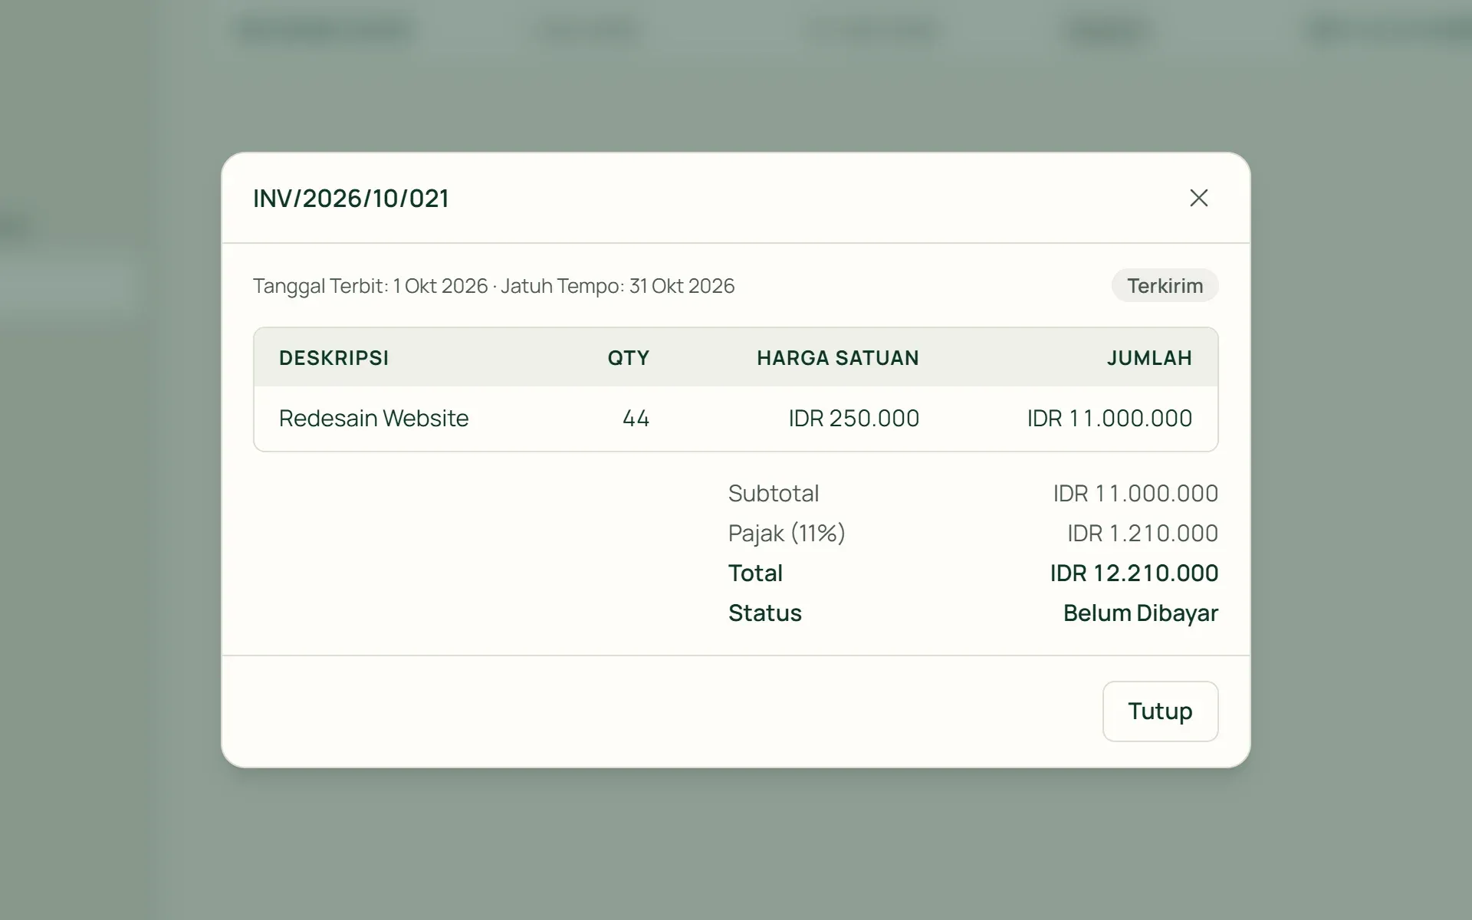The image size is (1472, 920).
Task: Click the Terkirim status badge
Action: (x=1165, y=285)
